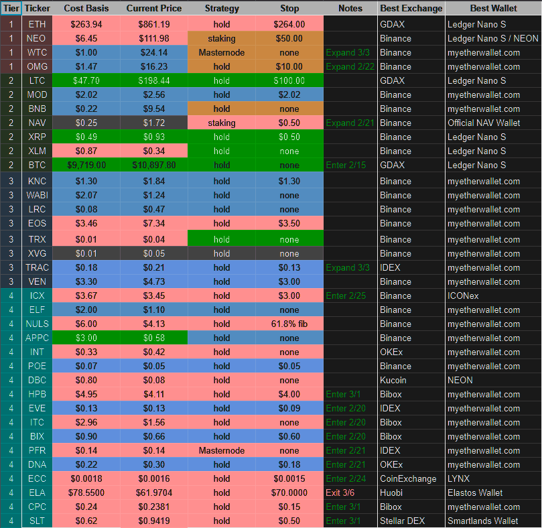Click the EVE ticker cell
542x528 pixels.
pos(37,408)
